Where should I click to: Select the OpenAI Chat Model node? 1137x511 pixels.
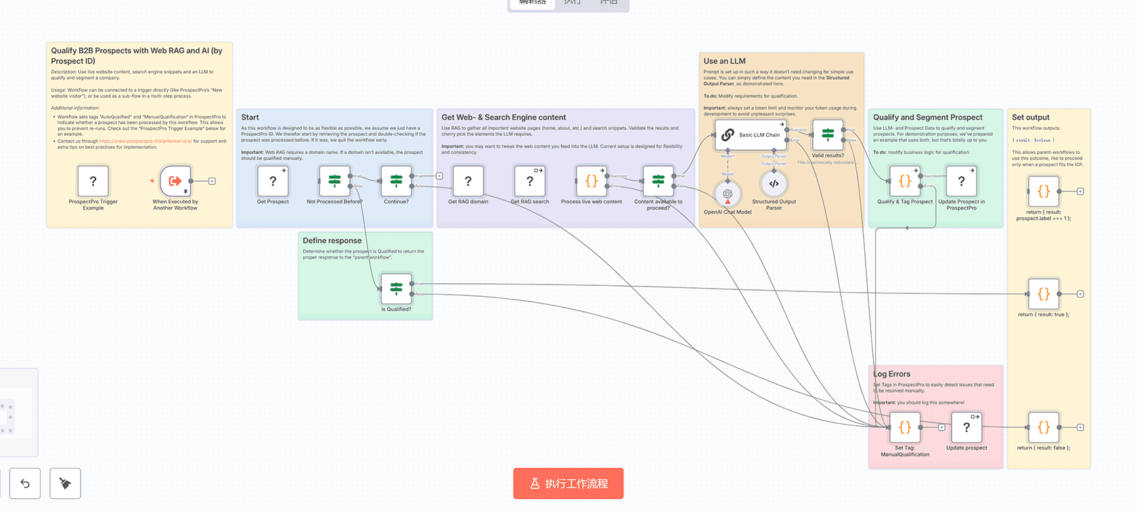pos(728,194)
